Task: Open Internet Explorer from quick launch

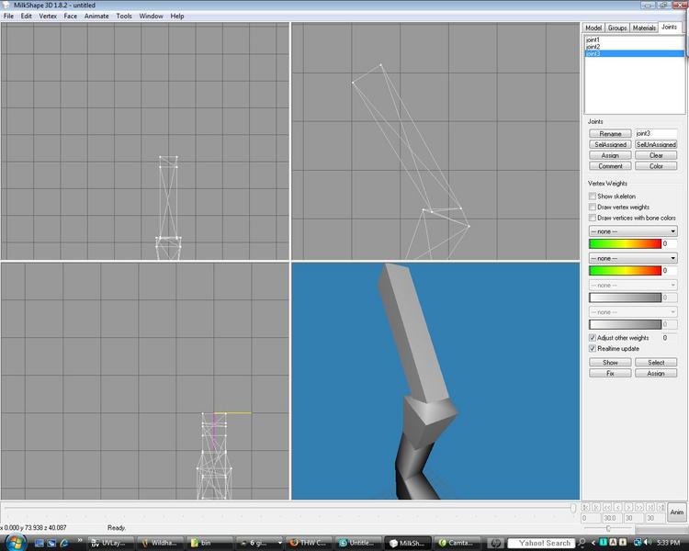Action: click(64, 543)
